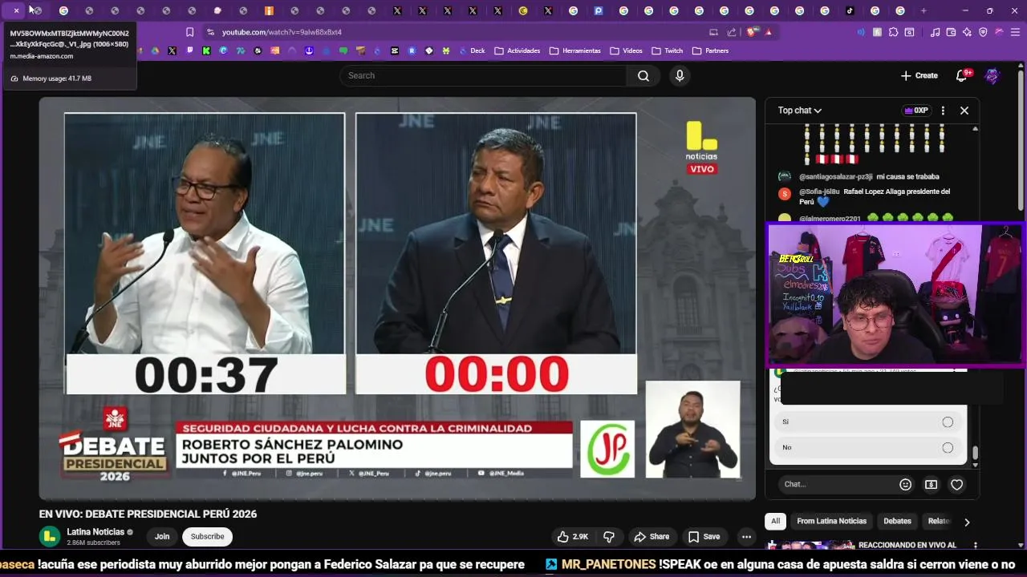Screen dimensions: 1027x577
Task: Close the current tab with its X
Action: point(16,10)
